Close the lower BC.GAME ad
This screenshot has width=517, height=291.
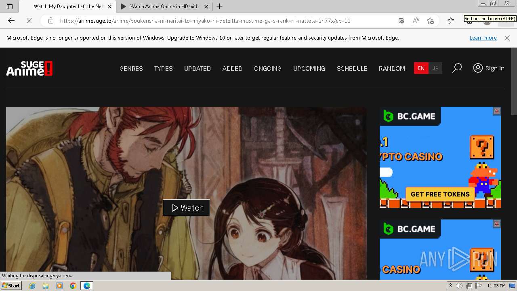click(497, 224)
